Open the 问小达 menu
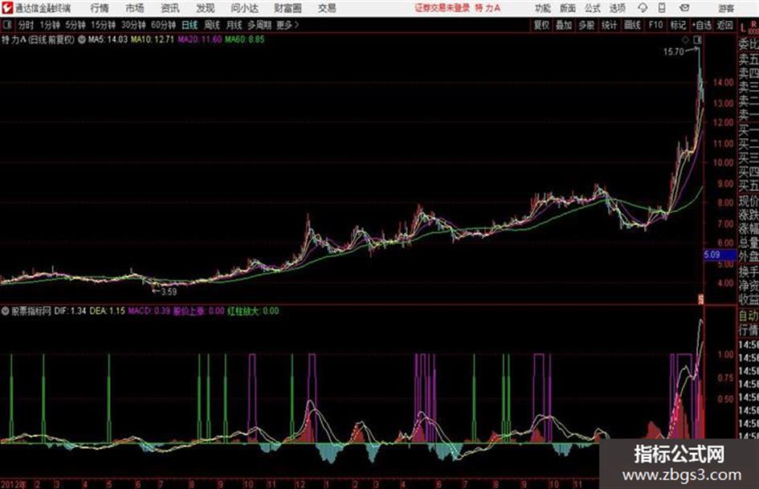The image size is (759, 489). (244, 8)
